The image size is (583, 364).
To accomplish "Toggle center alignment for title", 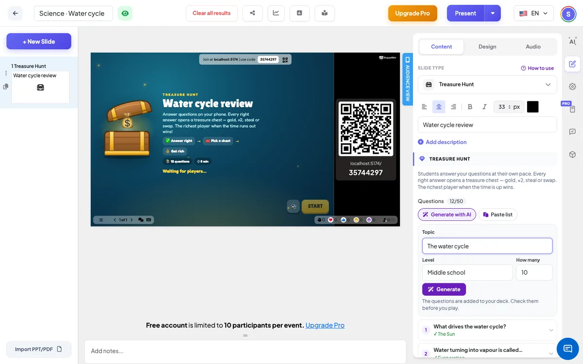I will 439,107.
